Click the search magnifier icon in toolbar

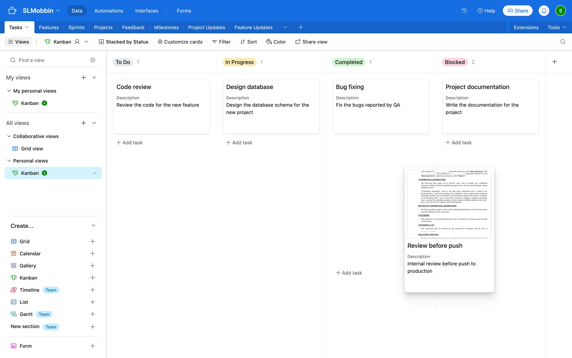tap(563, 42)
